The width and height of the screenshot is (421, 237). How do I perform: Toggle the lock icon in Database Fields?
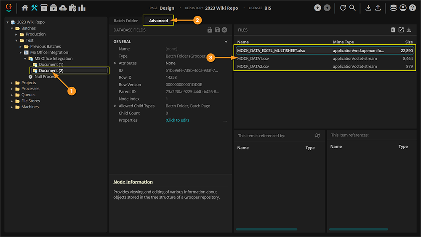tap(210, 30)
